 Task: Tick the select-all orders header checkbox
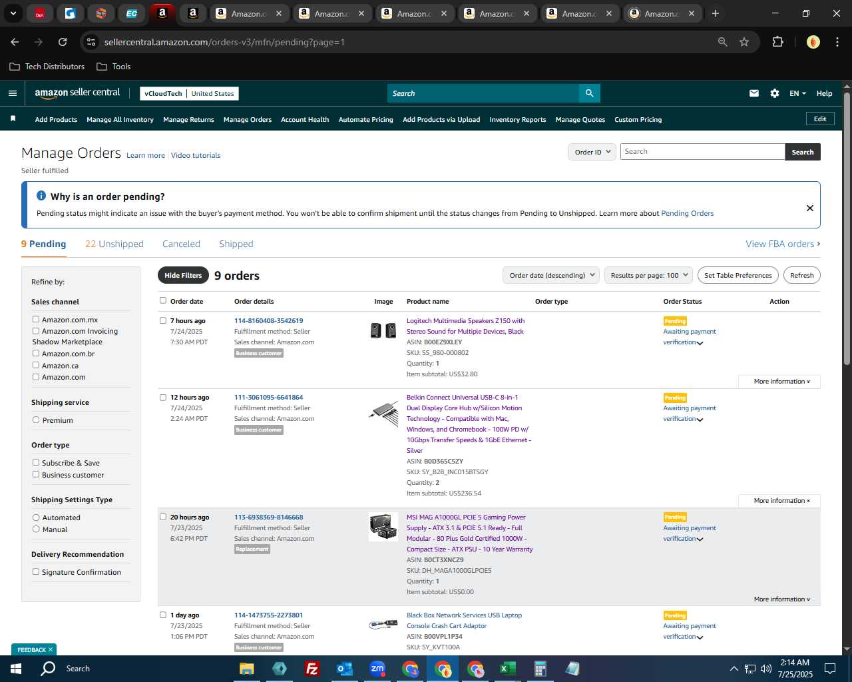coord(163,301)
